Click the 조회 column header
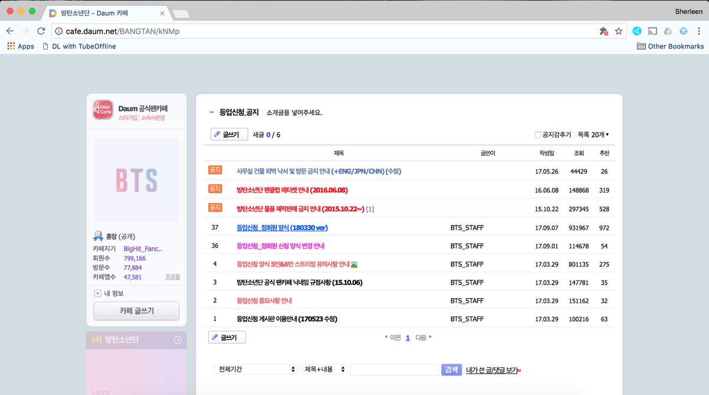This screenshot has height=395, width=709. click(578, 153)
